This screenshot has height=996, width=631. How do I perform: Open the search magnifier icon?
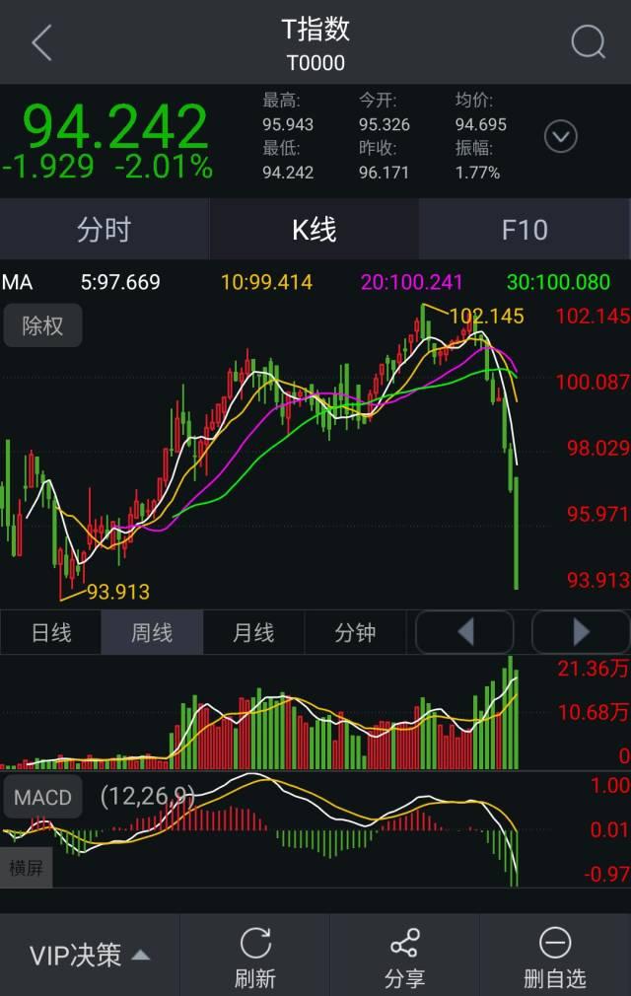pyautogui.click(x=588, y=42)
